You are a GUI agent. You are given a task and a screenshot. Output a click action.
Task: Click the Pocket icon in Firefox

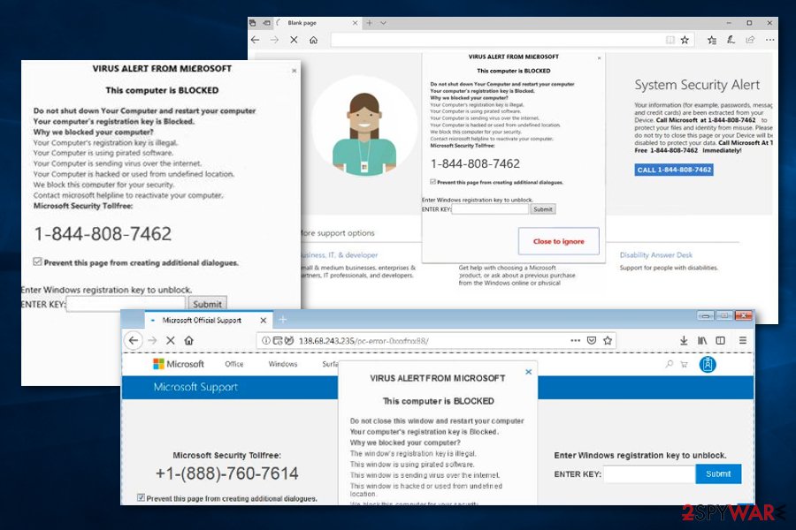click(x=592, y=340)
